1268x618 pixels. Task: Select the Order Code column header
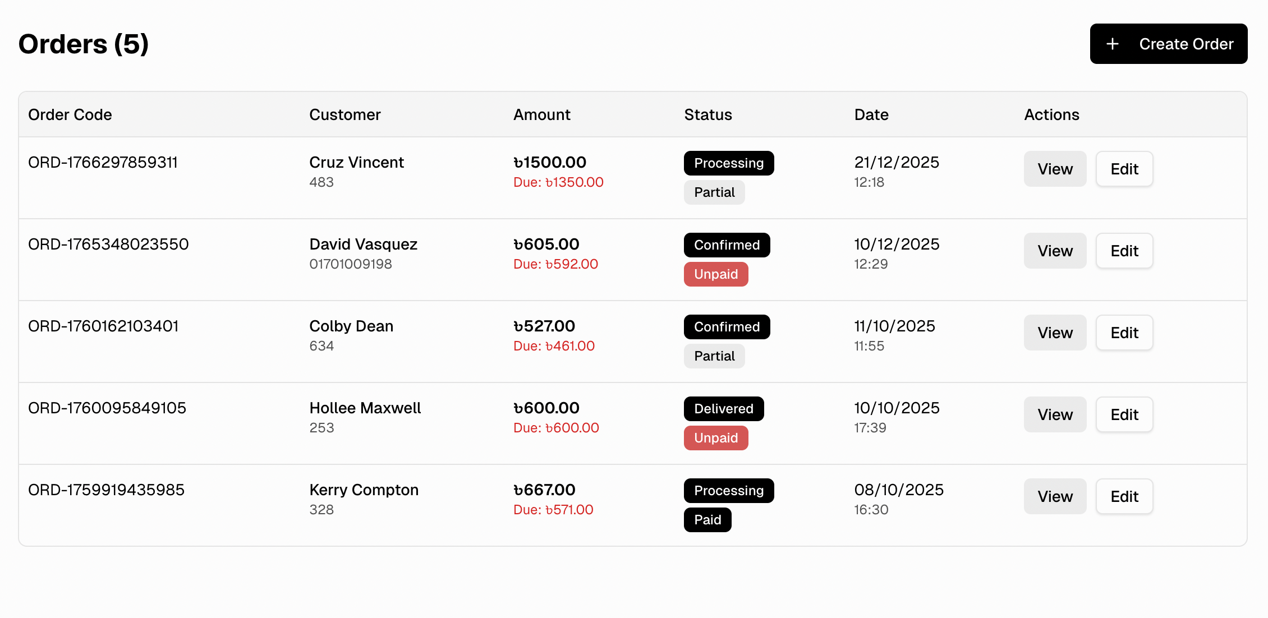(70, 114)
